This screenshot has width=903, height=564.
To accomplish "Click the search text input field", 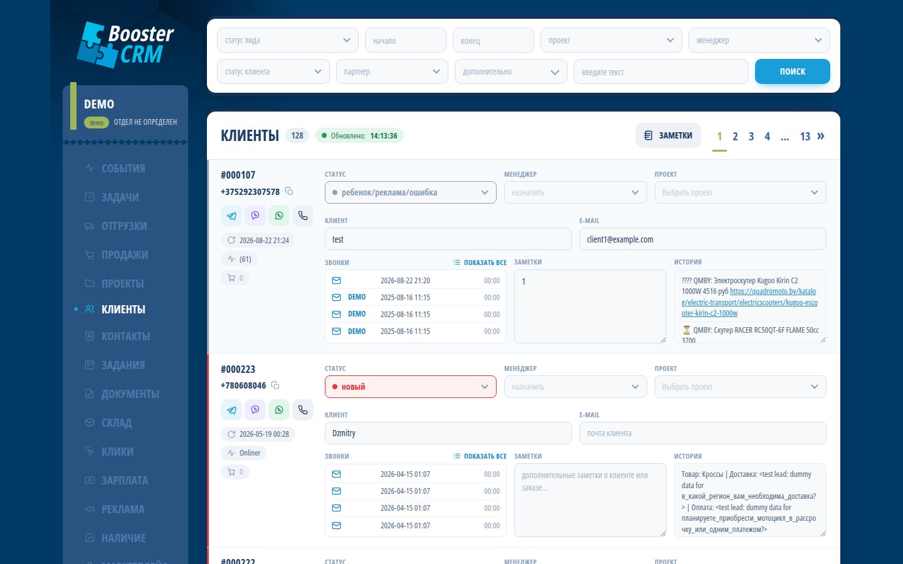I will 661,71.
